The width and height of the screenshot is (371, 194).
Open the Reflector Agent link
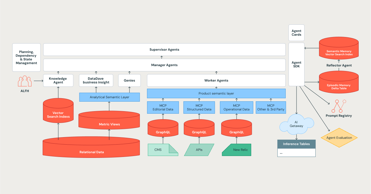(x=339, y=65)
